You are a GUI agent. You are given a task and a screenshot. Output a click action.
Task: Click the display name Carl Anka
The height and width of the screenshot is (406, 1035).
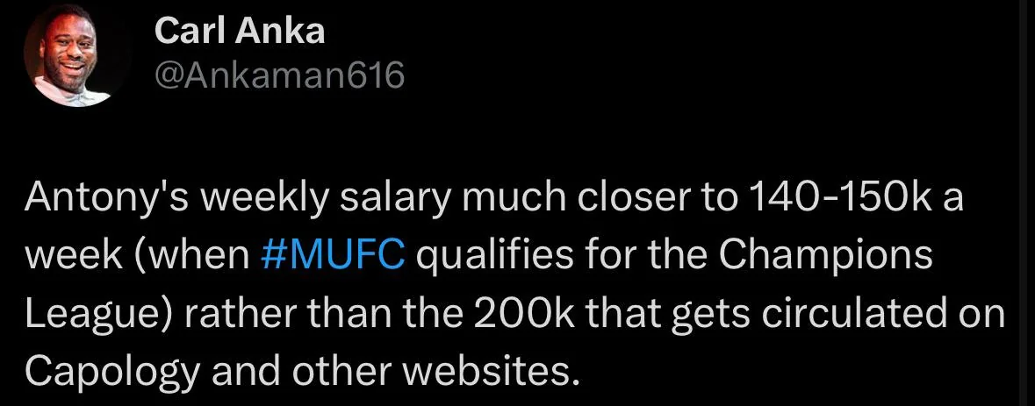[x=239, y=31]
